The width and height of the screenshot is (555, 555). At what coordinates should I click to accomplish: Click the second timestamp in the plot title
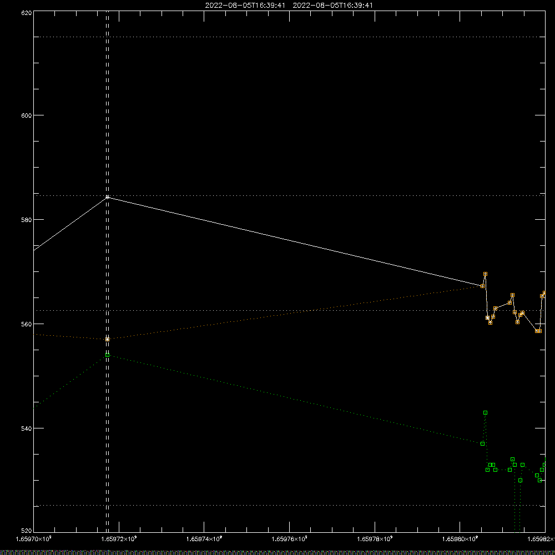pos(332,6)
